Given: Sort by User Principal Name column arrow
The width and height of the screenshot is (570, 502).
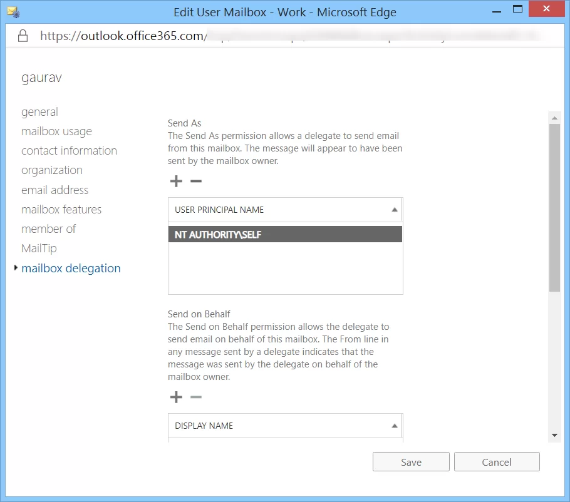Looking at the screenshot, I should coord(394,210).
